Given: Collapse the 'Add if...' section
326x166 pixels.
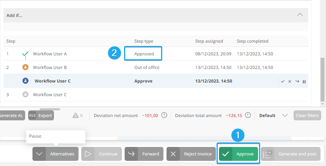Looking at the screenshot, I should click(x=300, y=15).
